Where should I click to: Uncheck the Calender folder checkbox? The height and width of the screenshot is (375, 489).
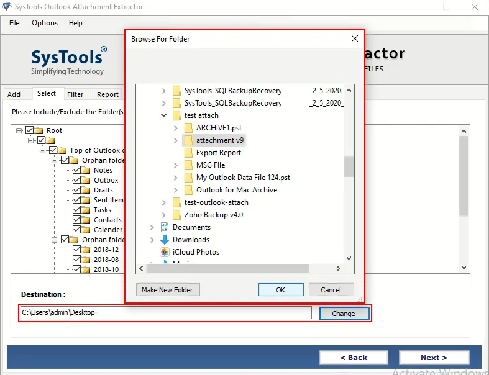click(x=76, y=230)
